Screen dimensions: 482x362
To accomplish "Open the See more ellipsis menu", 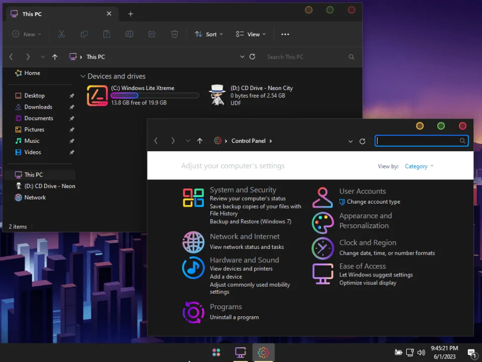I will tap(285, 34).
